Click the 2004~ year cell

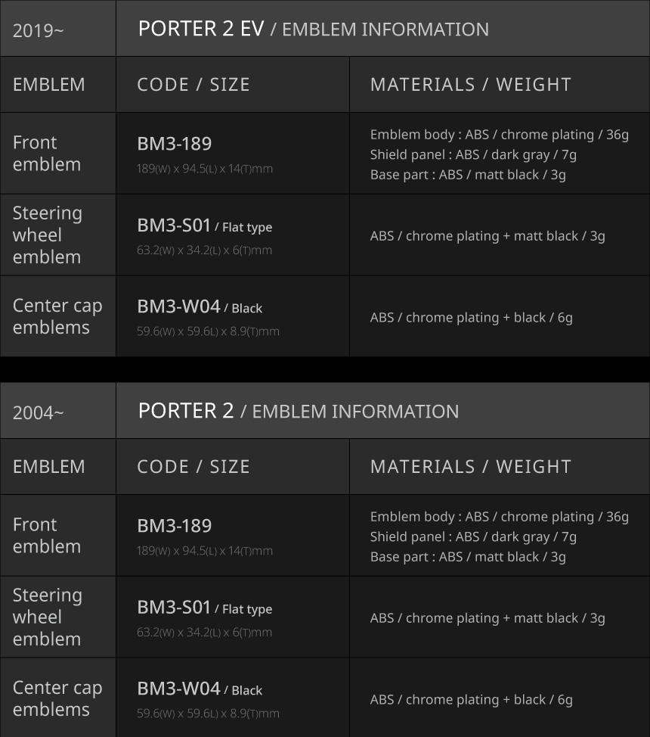(x=39, y=412)
